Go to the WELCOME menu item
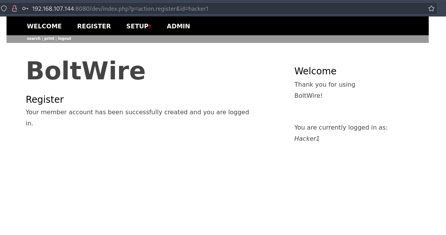This screenshot has width=446, height=235. click(45, 26)
